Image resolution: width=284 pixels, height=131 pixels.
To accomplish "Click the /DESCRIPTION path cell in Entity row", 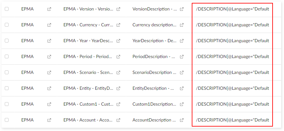I will click(x=232, y=88).
